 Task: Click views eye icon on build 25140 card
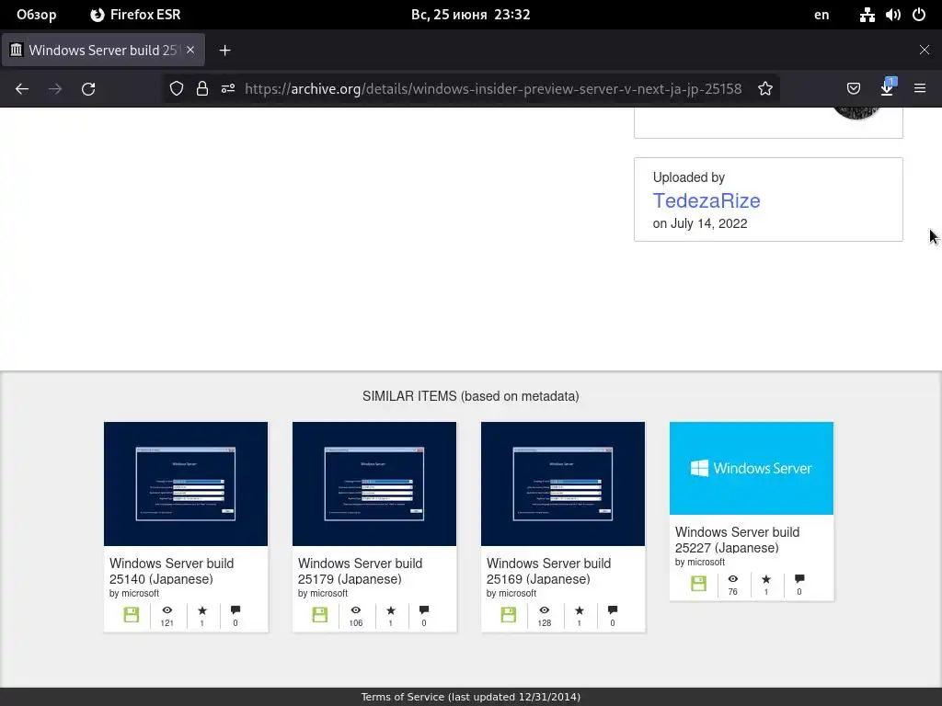(x=167, y=610)
